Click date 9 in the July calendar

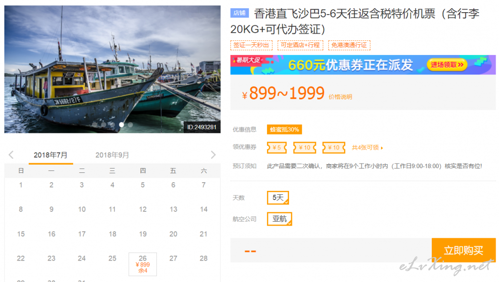click(x=51, y=209)
